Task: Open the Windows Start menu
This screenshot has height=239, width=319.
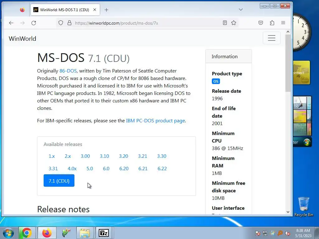Action: click(8, 233)
